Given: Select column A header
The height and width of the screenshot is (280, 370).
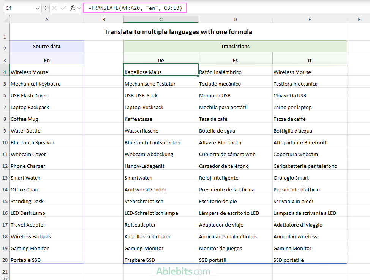Looking at the screenshot, I should [47, 20].
